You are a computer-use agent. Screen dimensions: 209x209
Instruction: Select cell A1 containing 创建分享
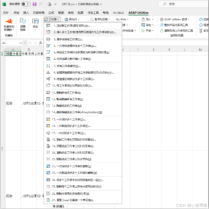click(13, 54)
